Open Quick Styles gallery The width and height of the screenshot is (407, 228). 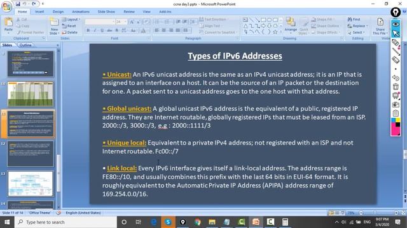pos(303,26)
